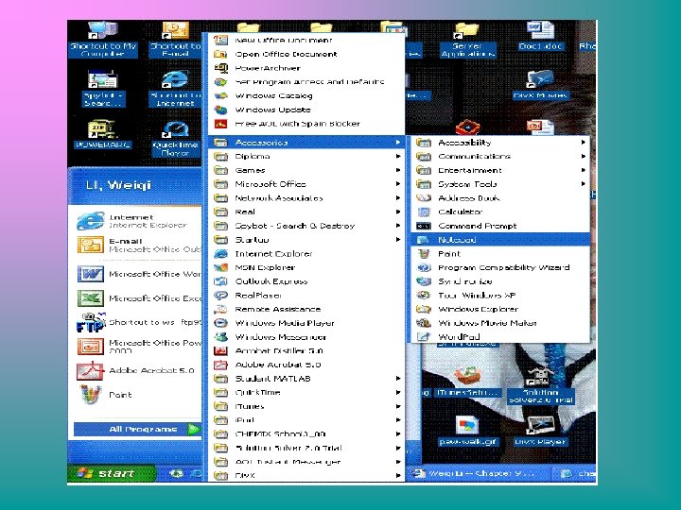Click the Microsoft Office Word icon in Start menu
Viewport: 681px width, 510px height.
click(91, 274)
